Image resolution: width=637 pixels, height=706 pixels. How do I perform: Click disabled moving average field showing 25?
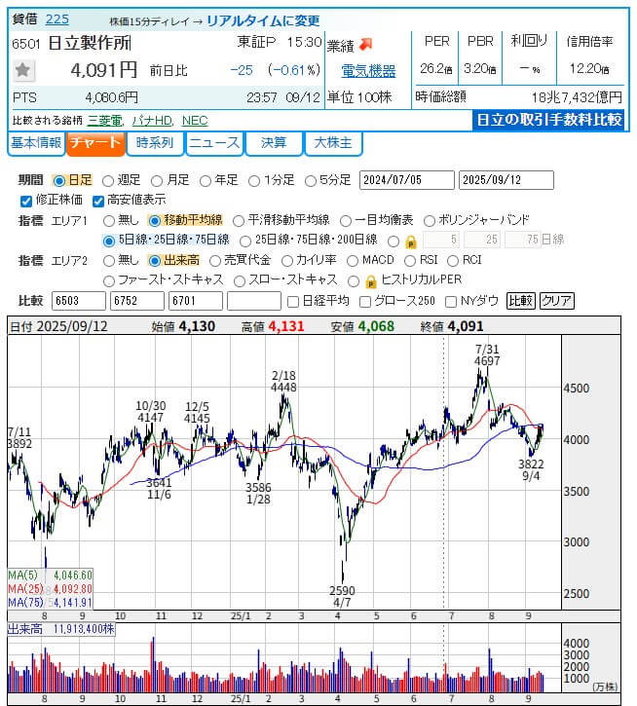pyautogui.click(x=482, y=240)
